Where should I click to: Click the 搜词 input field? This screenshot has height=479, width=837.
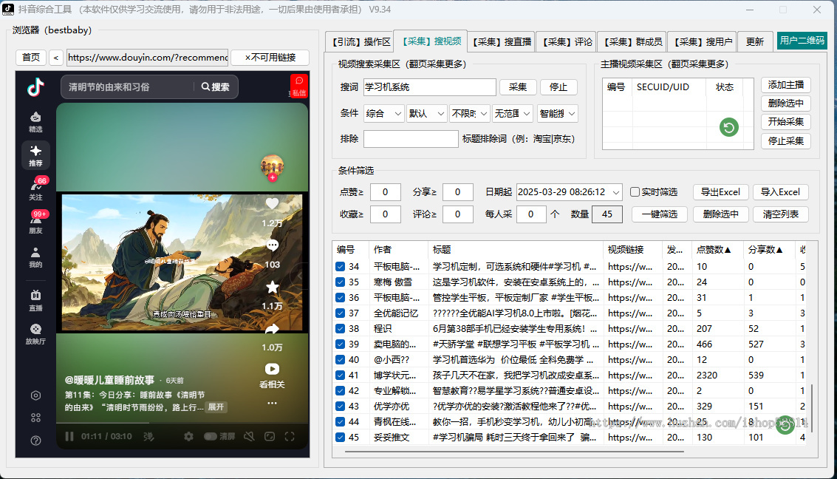[430, 87]
